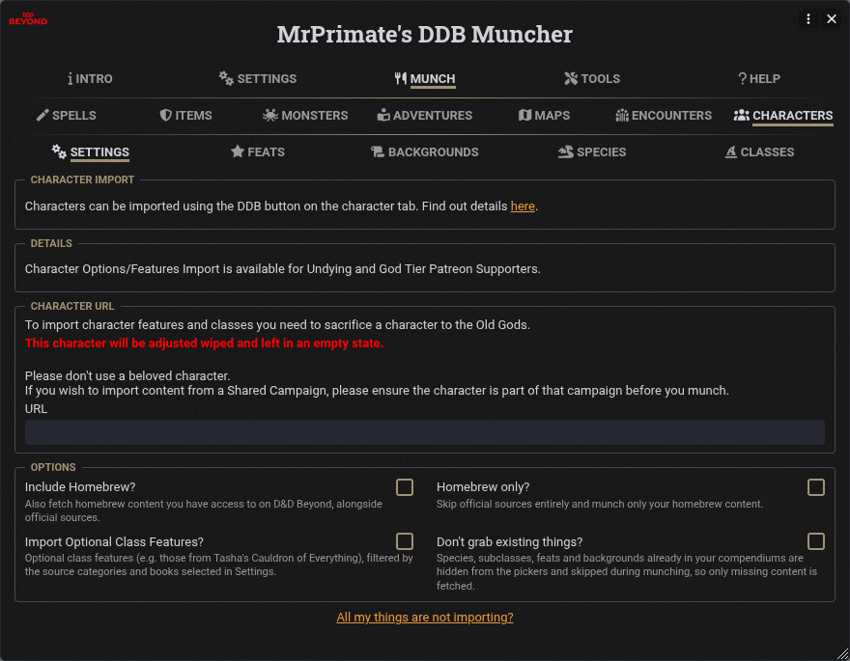Click the 'Don't grab existing things?' label
850x661 pixels.
(510, 542)
